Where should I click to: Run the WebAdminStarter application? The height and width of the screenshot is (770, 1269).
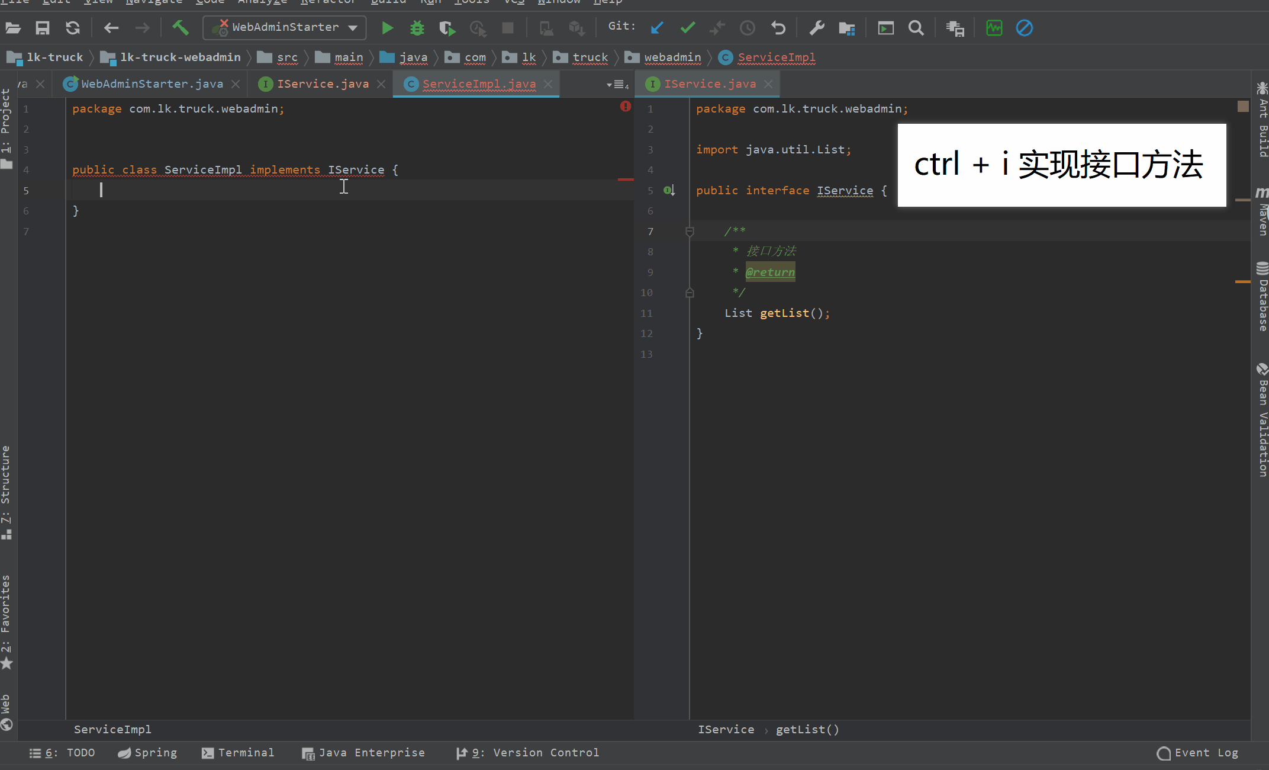(387, 28)
